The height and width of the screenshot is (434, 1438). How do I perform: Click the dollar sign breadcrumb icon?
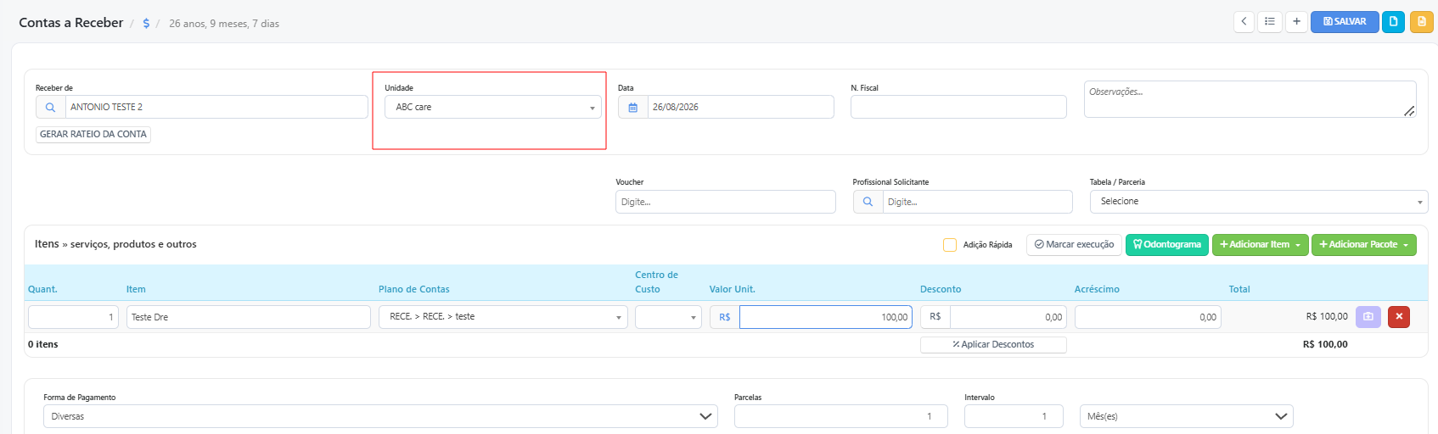coord(146,23)
